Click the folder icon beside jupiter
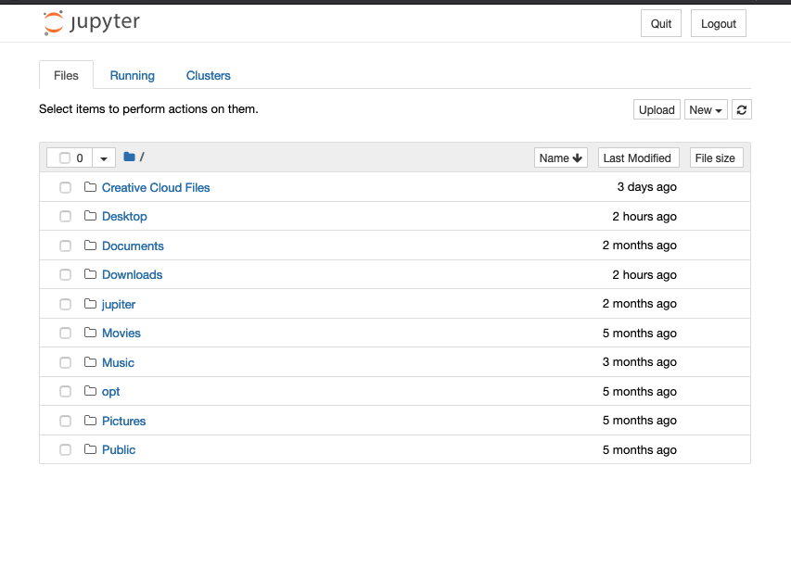 pos(90,304)
